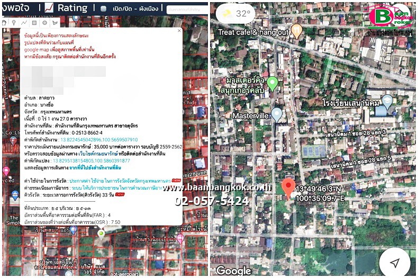This screenshot has height=278, width=418.
Task: Click the pink pin near 'ycled' label
Action: point(6,171)
